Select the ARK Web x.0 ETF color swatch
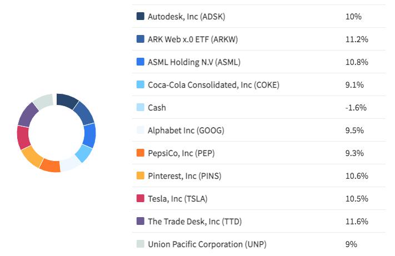The height and width of the screenshot is (256, 395). point(141,39)
